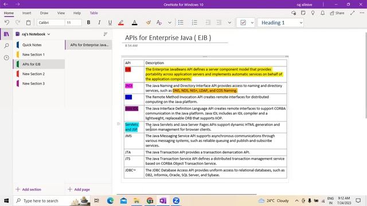Switch to the View tab
Image resolution: width=367 pixels, height=206 pixels.
click(61, 13)
